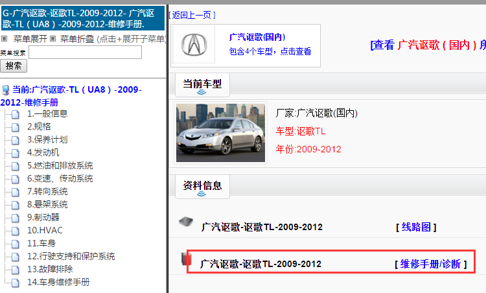The image size is (486, 293).
Task: Click the page icon for 5.燃油和排放系统
Action: point(15,167)
